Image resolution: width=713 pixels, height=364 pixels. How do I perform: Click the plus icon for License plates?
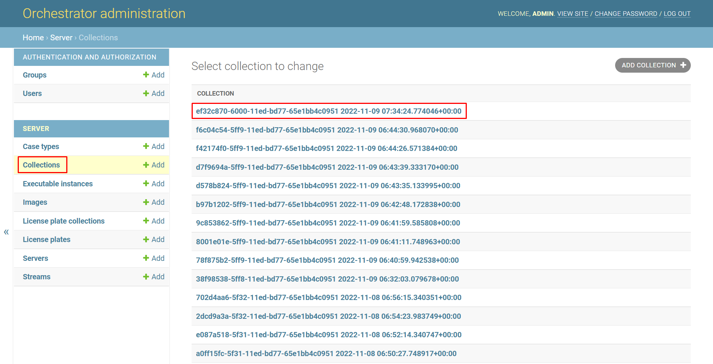click(146, 239)
